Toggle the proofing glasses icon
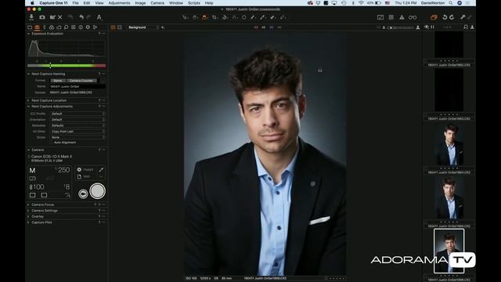501x282 pixels. pyautogui.click(x=413, y=17)
